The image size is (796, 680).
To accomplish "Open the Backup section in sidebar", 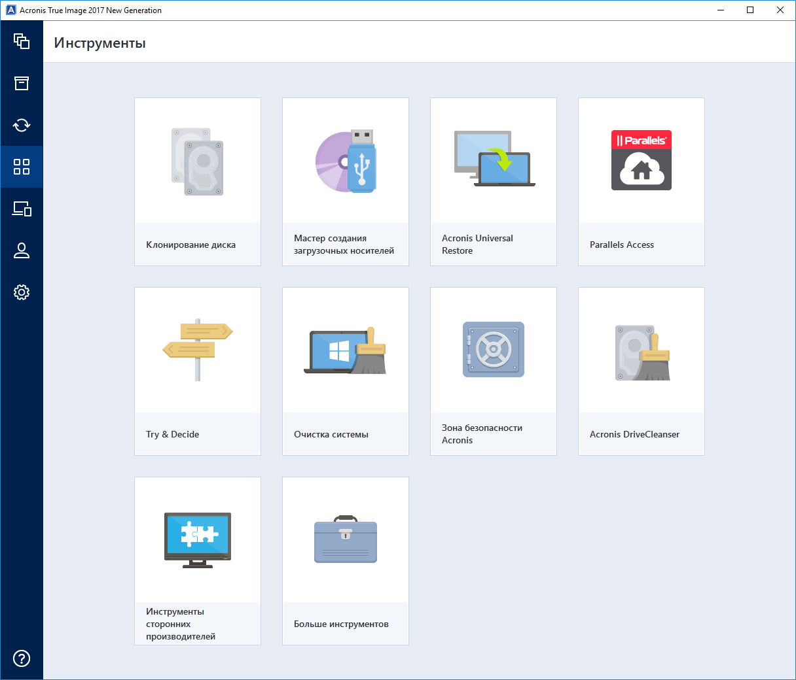I will click(22, 41).
